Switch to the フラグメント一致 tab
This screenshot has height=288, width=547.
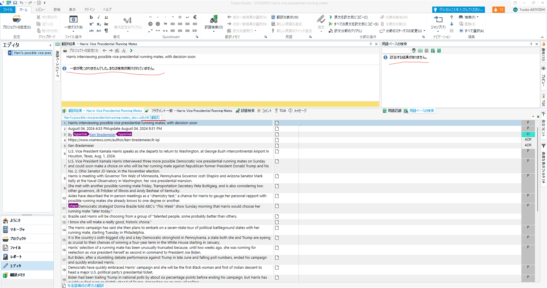tap(189, 111)
